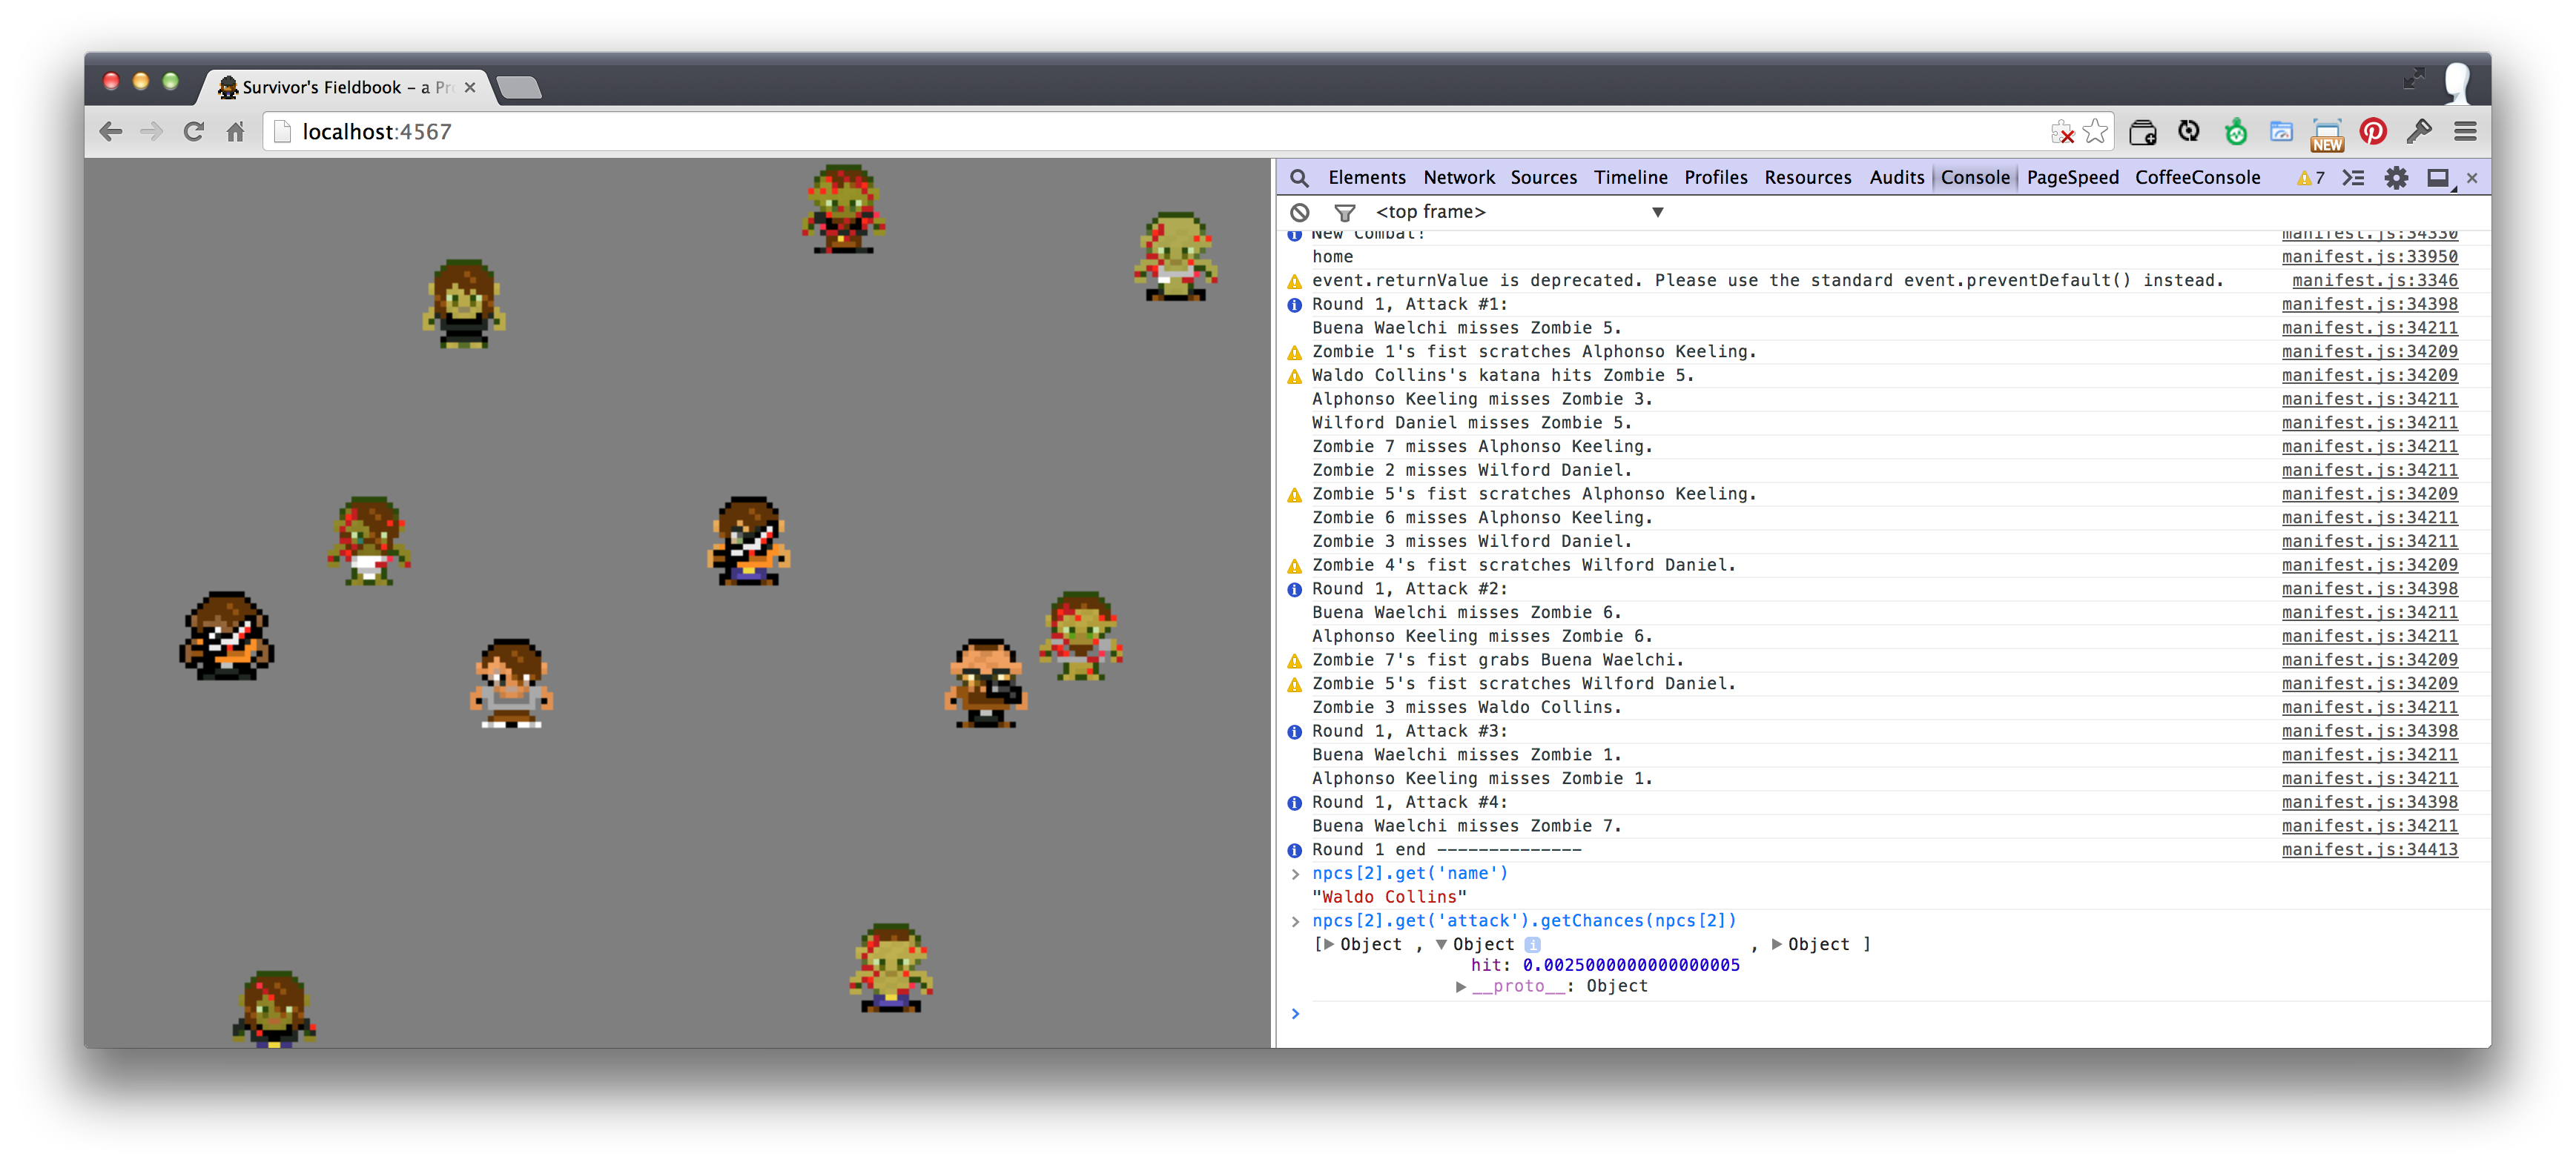Viewport: 2576px width, 1165px height.
Task: Open the Timeline tab
Action: click(x=1630, y=178)
